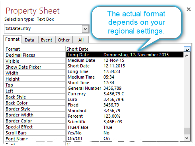Click the format list scroll-up arrow
The width and height of the screenshot is (195, 146).
tap(187, 55)
